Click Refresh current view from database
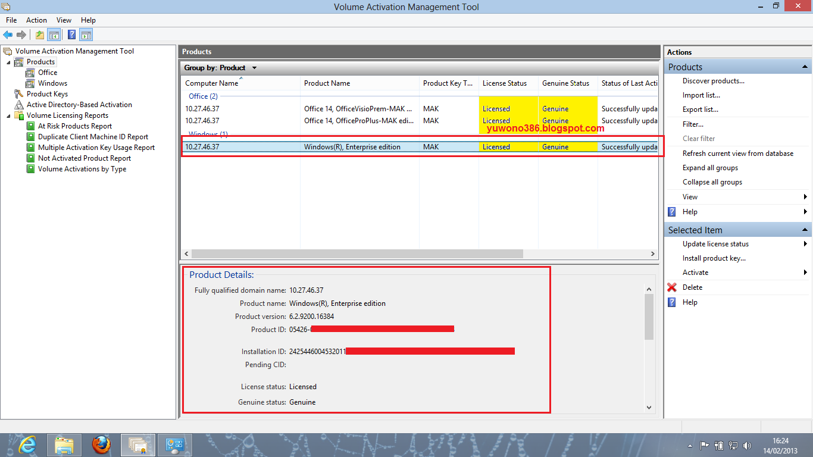Image resolution: width=813 pixels, height=457 pixels. [x=738, y=154]
